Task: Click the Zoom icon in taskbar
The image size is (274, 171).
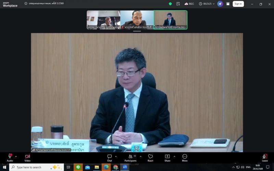Action: click(x=125, y=167)
